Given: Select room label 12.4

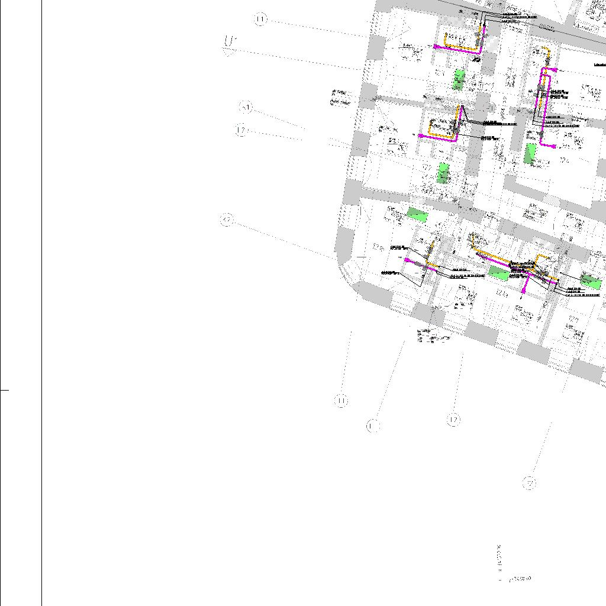Looking at the screenshot, I should click(x=564, y=160).
